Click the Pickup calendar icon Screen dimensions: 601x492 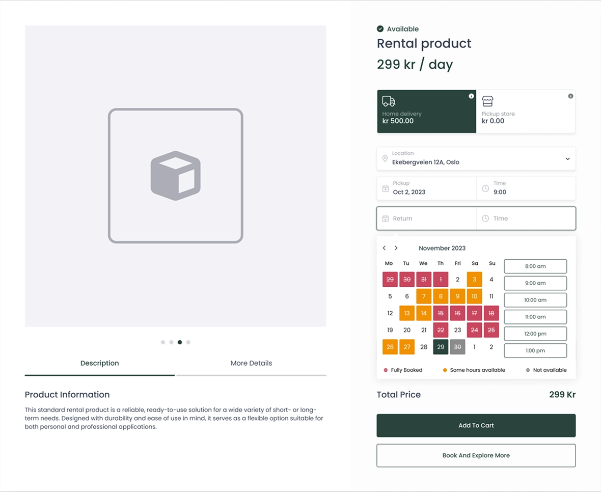pyautogui.click(x=385, y=188)
